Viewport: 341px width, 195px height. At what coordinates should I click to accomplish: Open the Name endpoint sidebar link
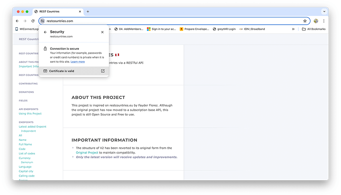point(23,140)
